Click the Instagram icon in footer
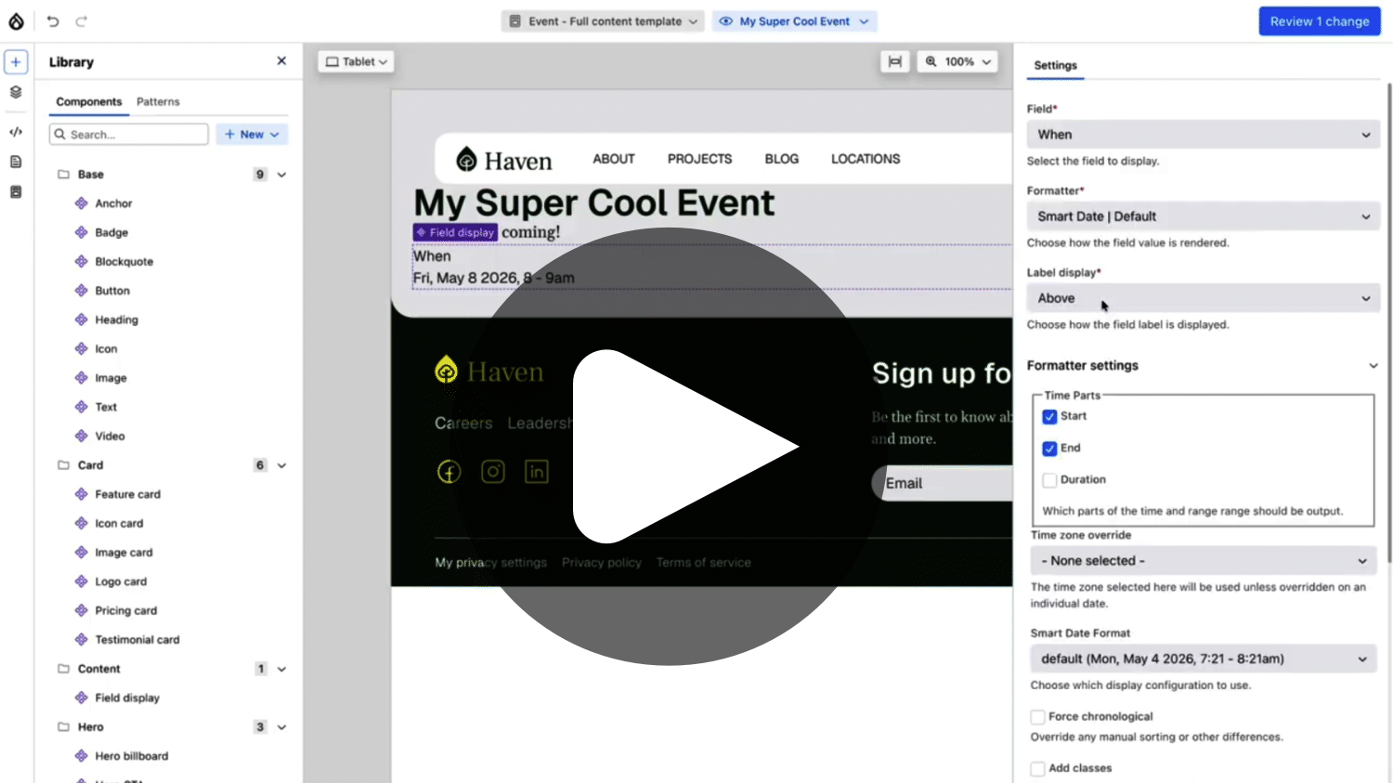1393x783 pixels. pos(493,472)
